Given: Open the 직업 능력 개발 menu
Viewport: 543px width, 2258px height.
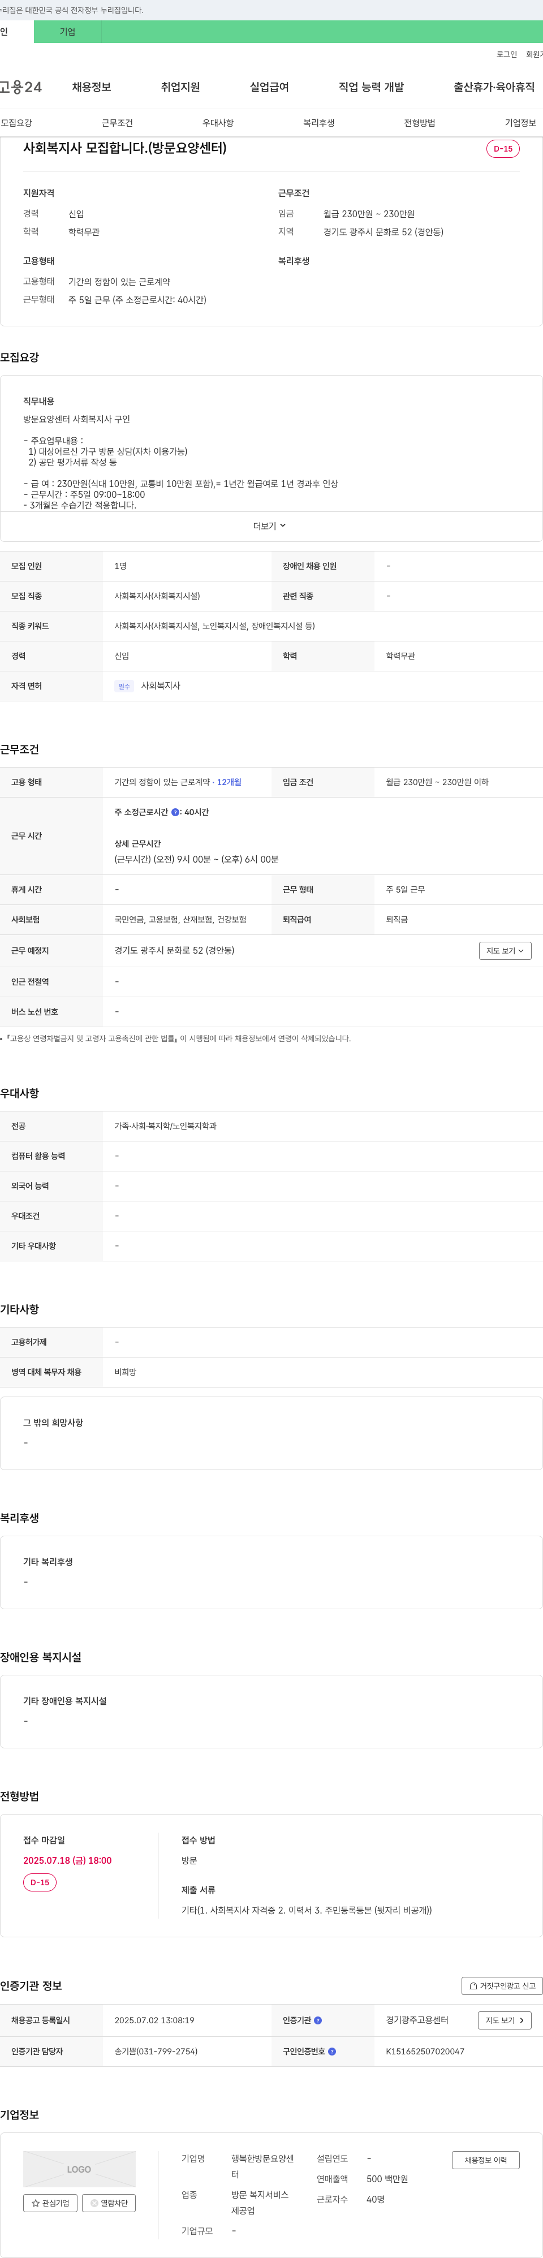Looking at the screenshot, I should (x=371, y=87).
